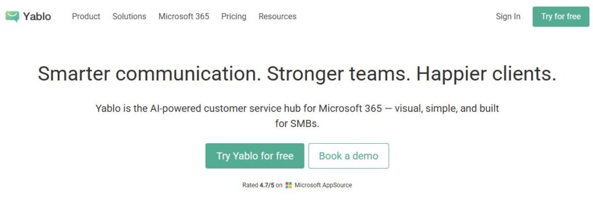The width and height of the screenshot is (593, 209).
Task: Click the Smarter communication headline phrase
Action: pos(149,73)
